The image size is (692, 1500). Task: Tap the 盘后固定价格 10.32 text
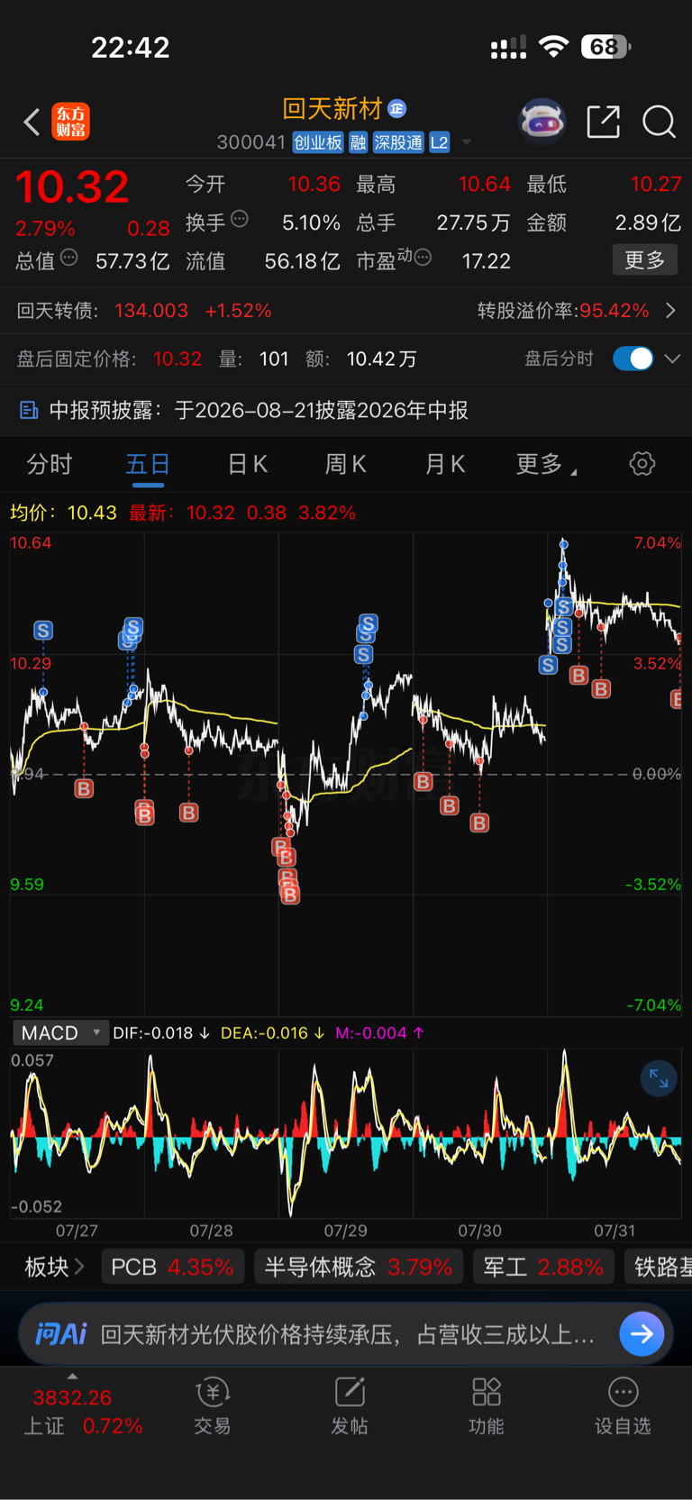point(109,359)
